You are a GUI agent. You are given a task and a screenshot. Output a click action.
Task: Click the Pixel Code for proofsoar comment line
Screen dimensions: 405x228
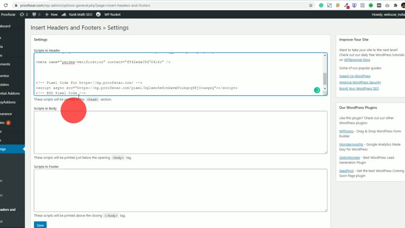[x=89, y=82]
